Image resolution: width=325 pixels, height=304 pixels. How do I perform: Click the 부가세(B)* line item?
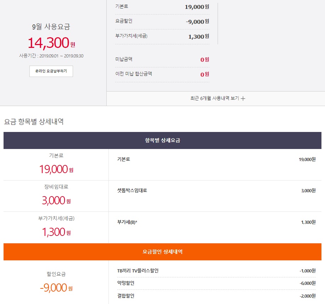(127, 222)
